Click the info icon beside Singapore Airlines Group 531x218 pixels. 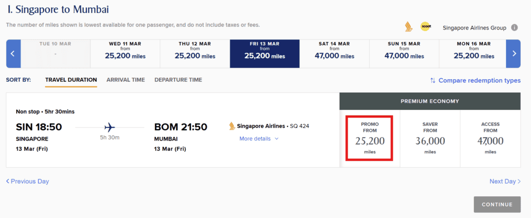(514, 28)
